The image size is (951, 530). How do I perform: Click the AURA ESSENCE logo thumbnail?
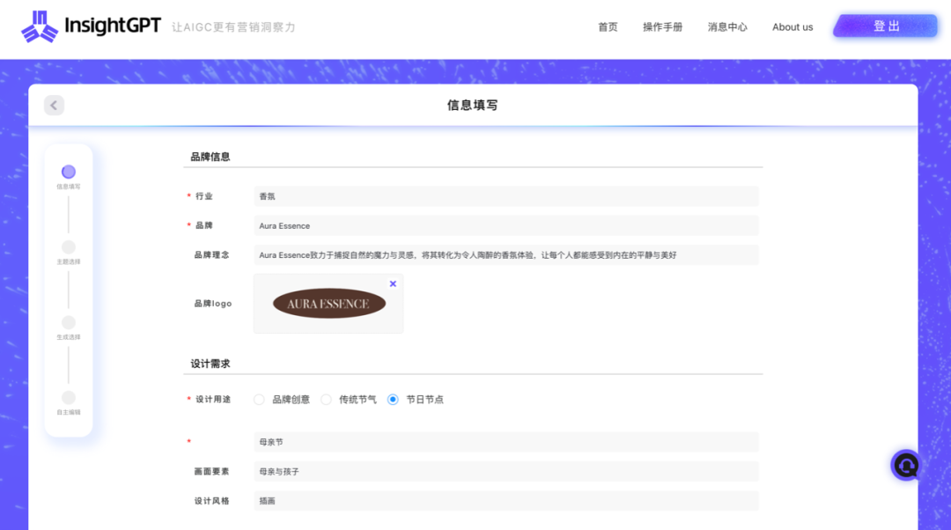pos(327,303)
